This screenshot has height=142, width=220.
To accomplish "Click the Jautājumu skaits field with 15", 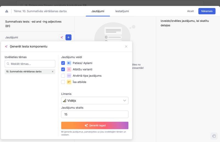I will coord(95,114).
